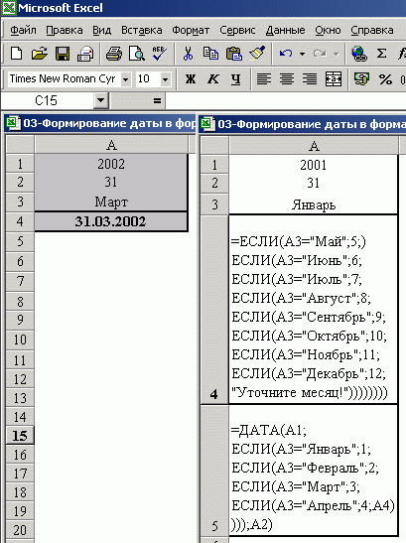
Task: Save workbook with the floppy disk icon
Action: tap(63, 54)
